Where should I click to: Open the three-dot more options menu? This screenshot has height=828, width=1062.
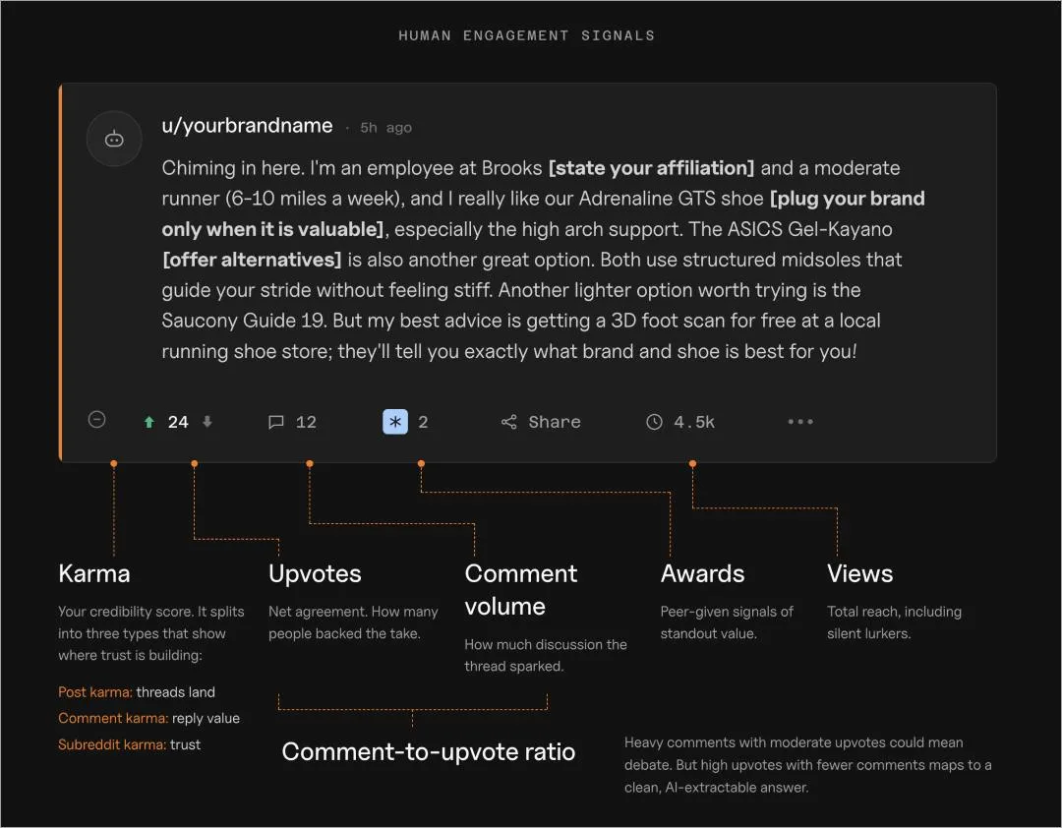(x=799, y=422)
